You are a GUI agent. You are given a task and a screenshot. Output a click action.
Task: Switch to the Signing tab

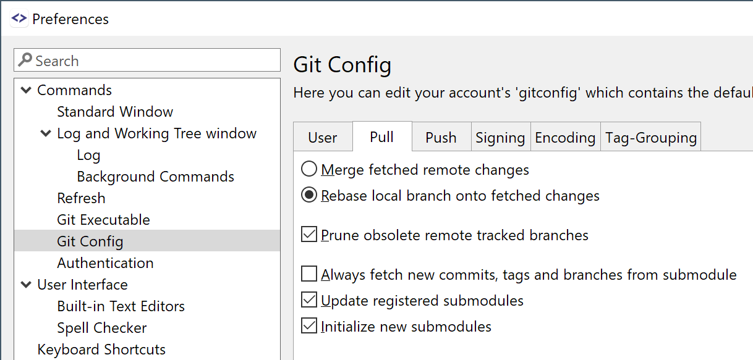click(x=500, y=137)
